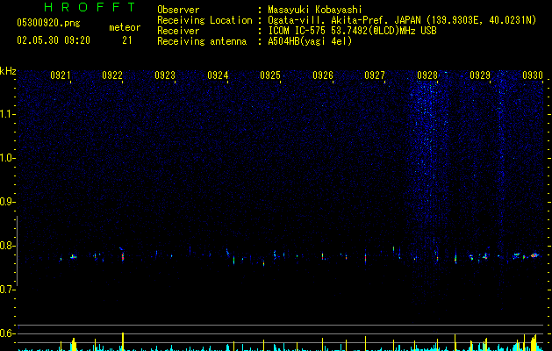Screen dimensions: 552x351
Task: Click the 1.0 kHz axis label
Action: [x=7, y=158]
